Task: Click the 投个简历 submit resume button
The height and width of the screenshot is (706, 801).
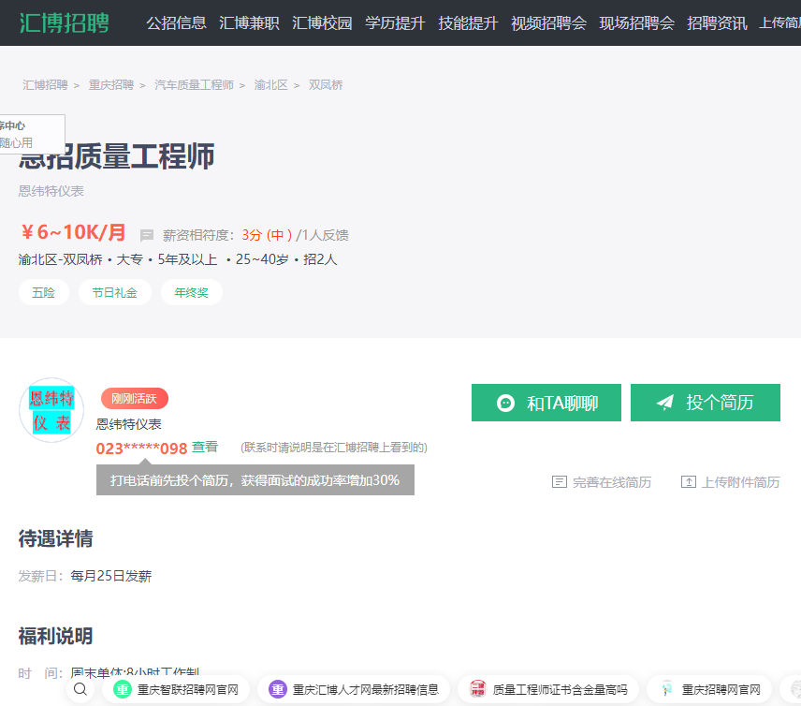Action: click(706, 403)
